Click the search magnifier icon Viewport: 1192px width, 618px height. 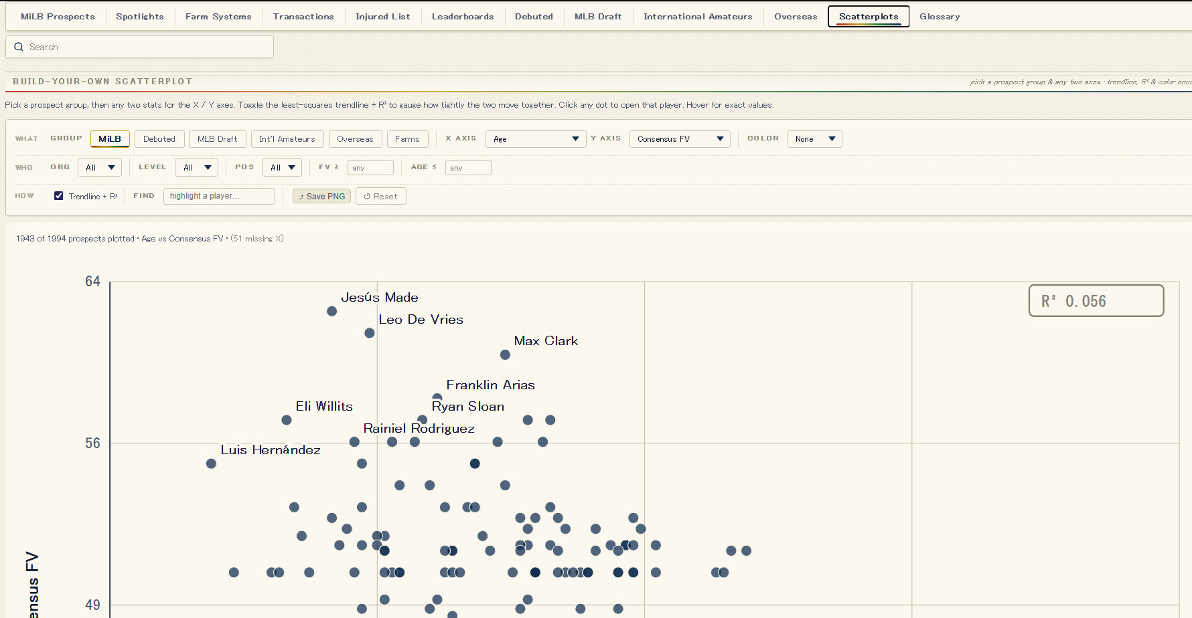tap(19, 47)
